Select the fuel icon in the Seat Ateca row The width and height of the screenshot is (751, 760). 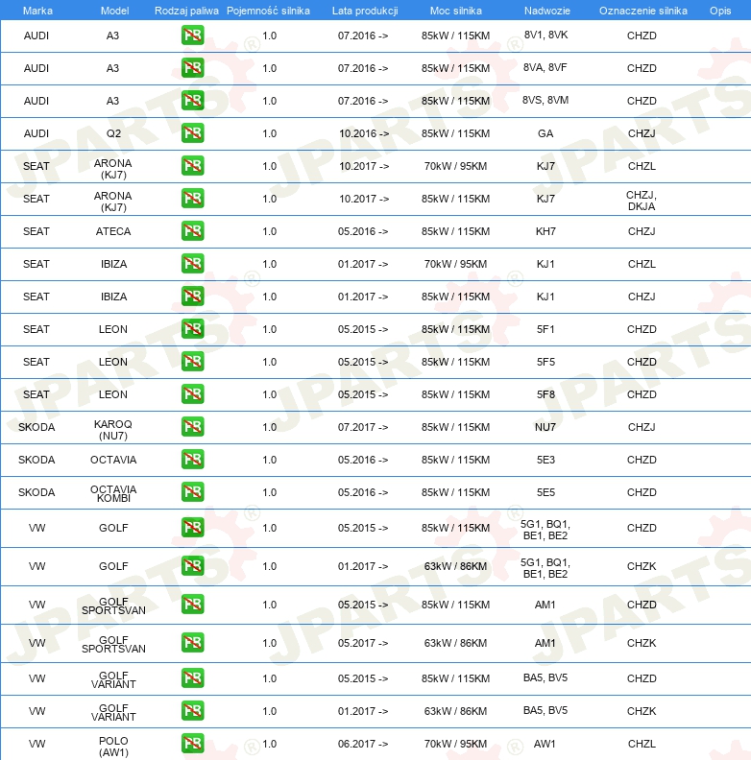click(193, 230)
